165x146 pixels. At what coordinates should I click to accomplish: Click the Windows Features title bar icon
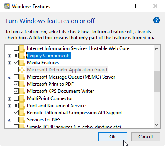pos(7,6)
